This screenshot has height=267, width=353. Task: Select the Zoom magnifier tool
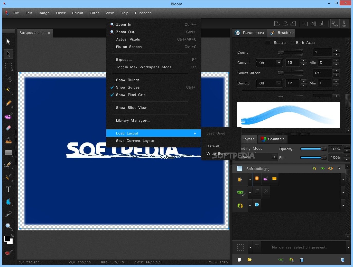pos(8,226)
